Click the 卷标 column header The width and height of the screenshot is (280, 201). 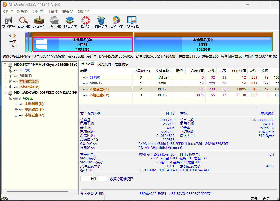(x=106, y=71)
